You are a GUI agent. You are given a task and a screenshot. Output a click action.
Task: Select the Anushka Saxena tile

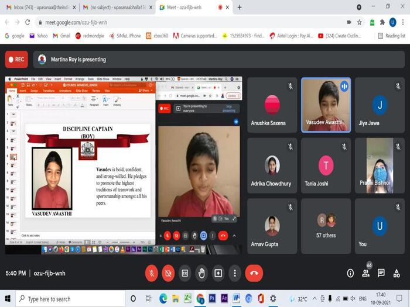coord(272,105)
